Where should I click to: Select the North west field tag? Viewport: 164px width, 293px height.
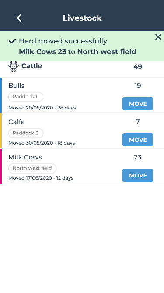coord(32,168)
